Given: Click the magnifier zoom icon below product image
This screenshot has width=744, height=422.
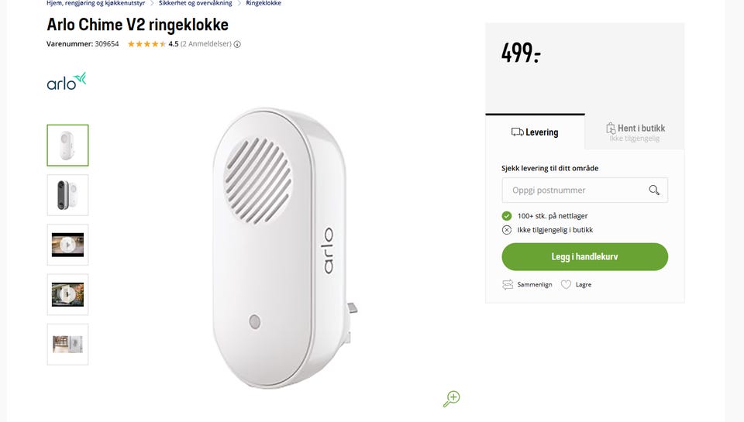Looking at the screenshot, I should tap(451, 399).
